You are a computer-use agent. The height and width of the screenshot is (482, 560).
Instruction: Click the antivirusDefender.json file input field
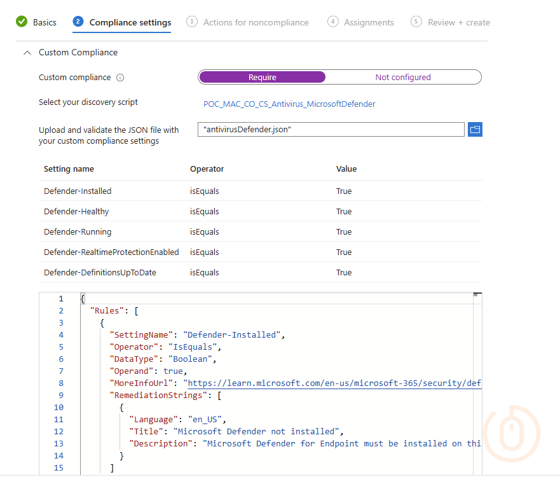[x=331, y=129]
